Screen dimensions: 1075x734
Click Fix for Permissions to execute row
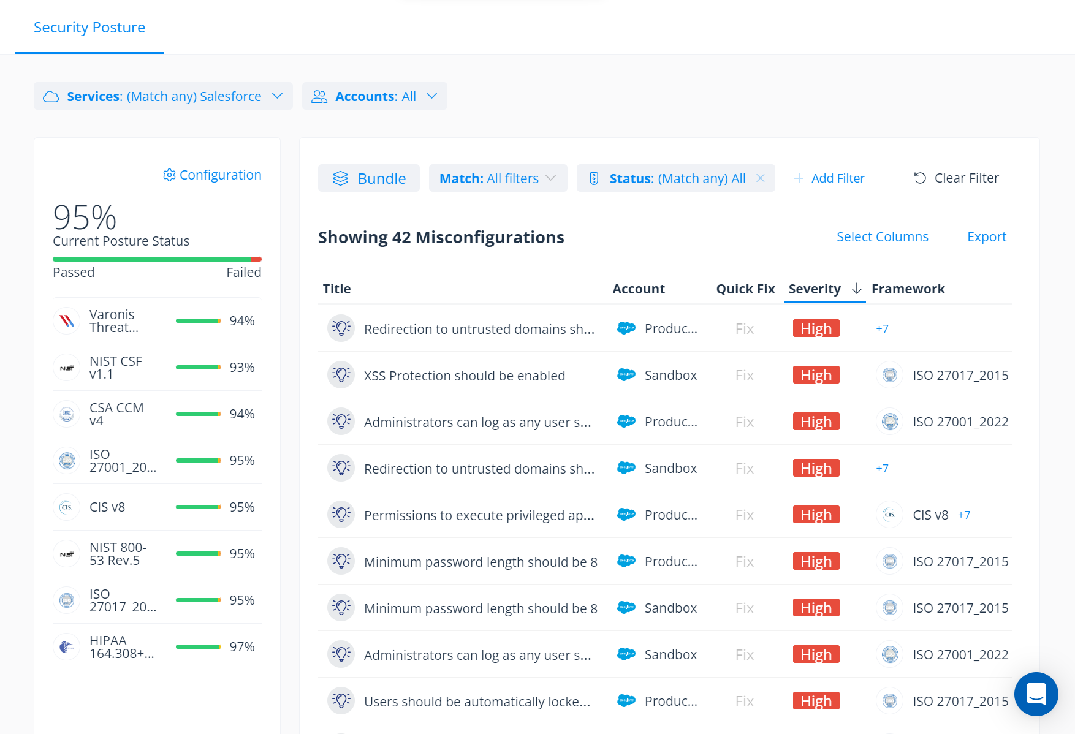(745, 515)
